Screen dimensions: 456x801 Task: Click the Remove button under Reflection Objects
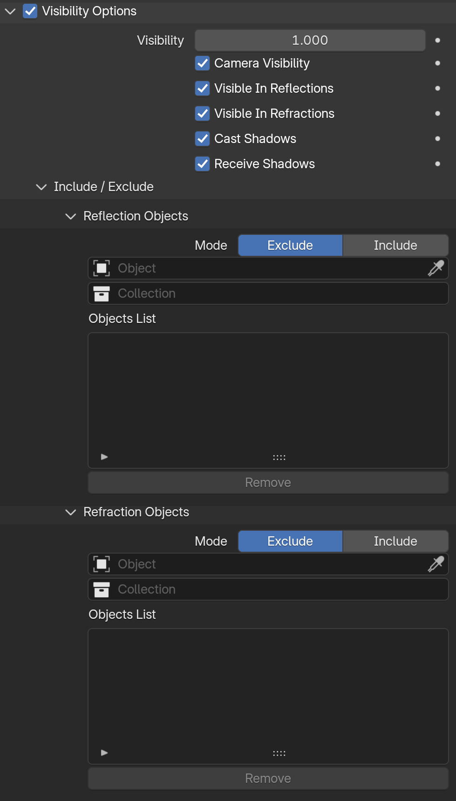click(x=268, y=483)
